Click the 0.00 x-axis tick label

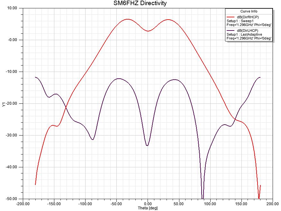coord(148,204)
